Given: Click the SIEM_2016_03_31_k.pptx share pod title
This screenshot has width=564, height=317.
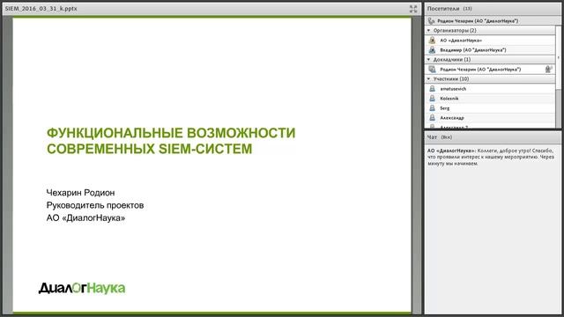Looking at the screenshot, I should tap(41, 8).
